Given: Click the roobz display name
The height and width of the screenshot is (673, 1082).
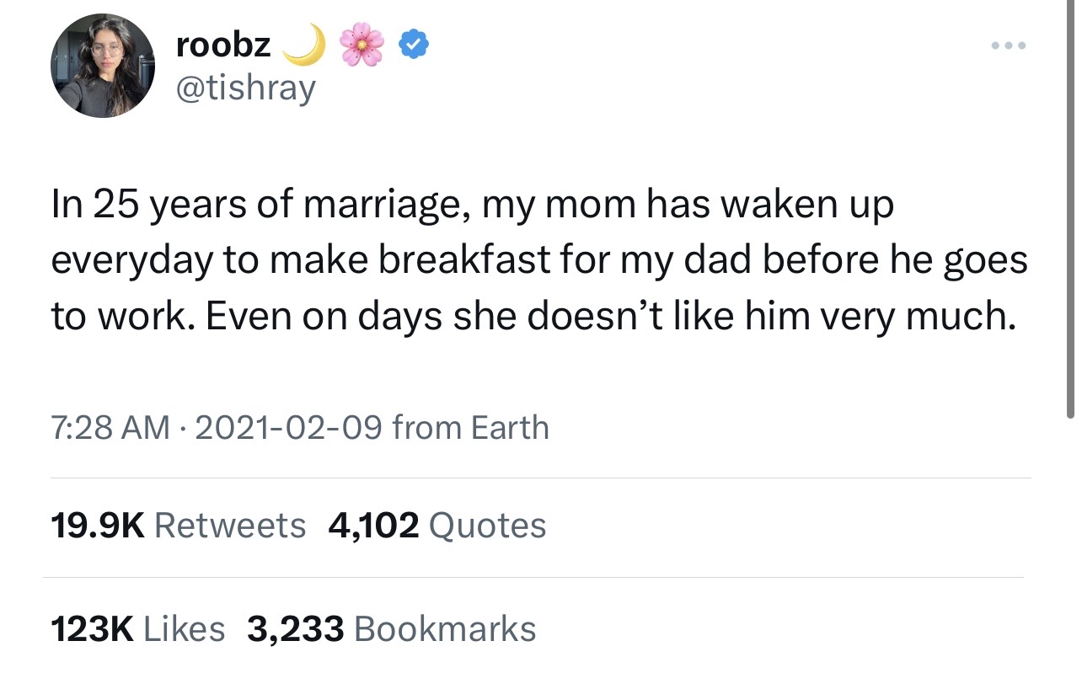Looking at the screenshot, I should (223, 45).
